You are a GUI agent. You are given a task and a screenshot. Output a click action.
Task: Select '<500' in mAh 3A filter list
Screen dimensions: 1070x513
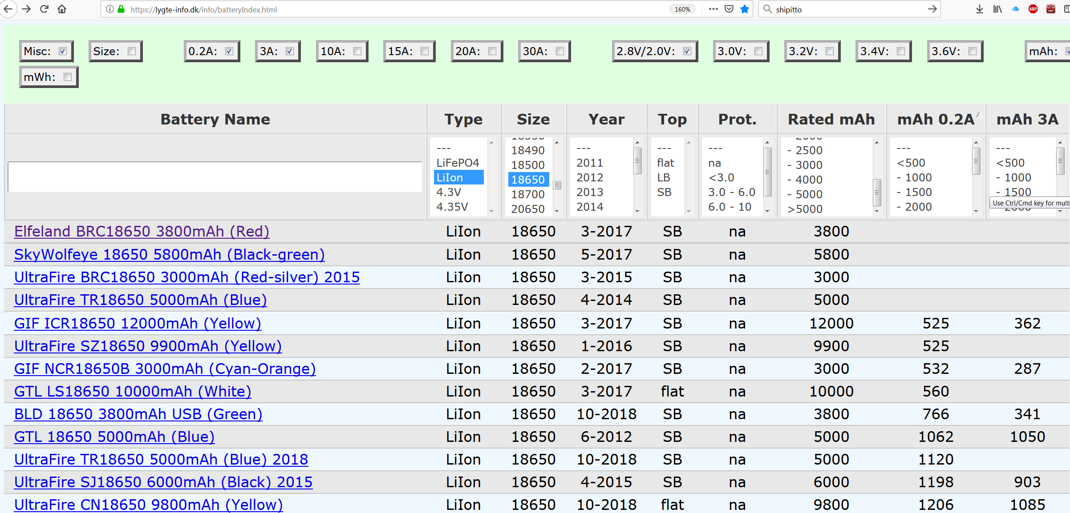click(1010, 163)
